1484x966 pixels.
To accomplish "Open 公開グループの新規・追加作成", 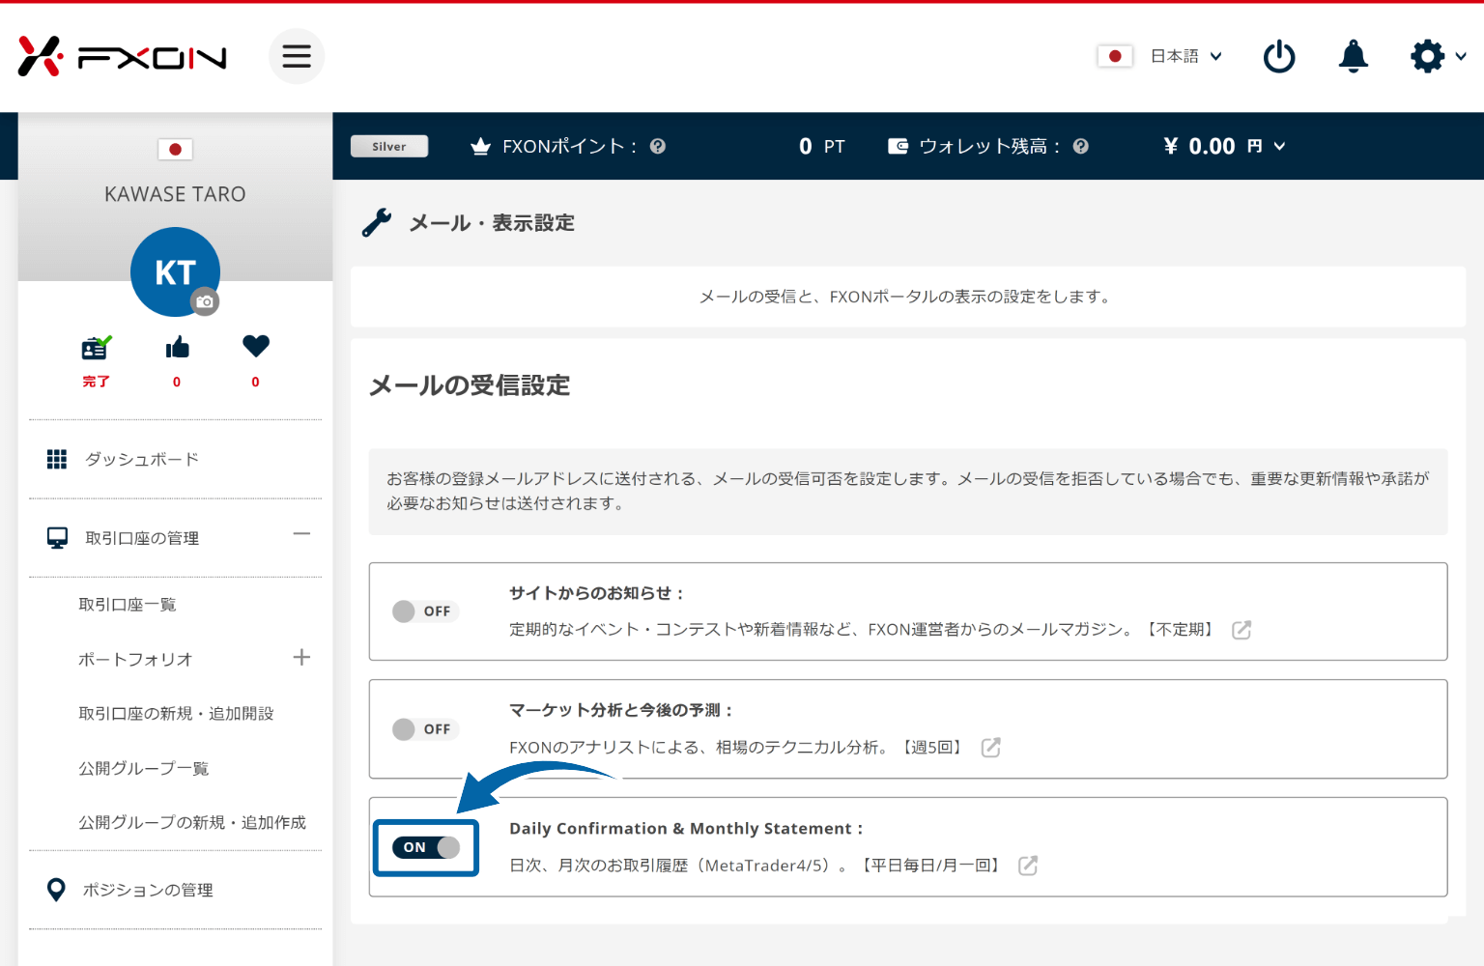I will click(191, 822).
